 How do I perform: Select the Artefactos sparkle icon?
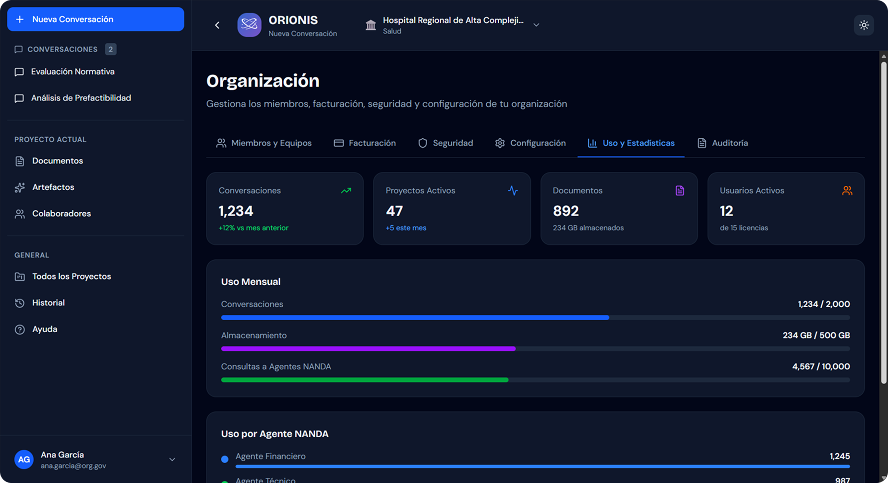(20, 187)
